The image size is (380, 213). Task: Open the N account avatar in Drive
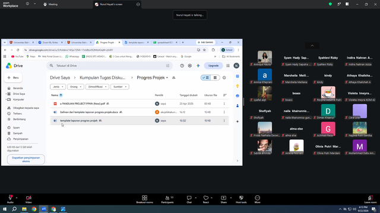click(236, 66)
